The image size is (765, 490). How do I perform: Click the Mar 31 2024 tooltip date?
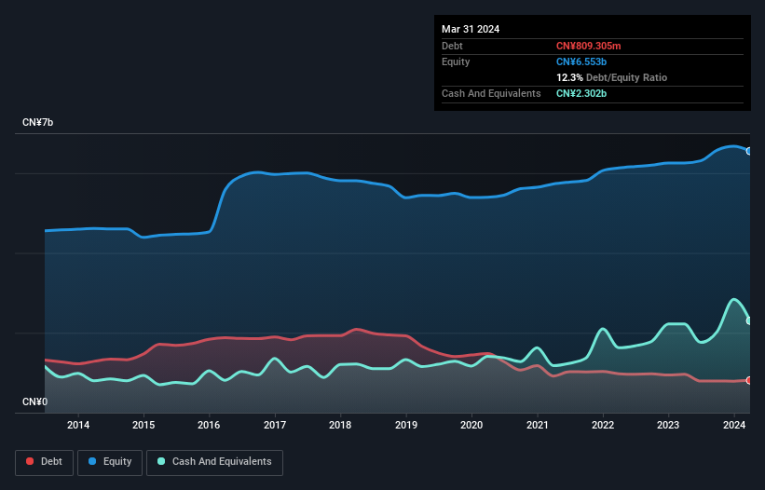(471, 29)
